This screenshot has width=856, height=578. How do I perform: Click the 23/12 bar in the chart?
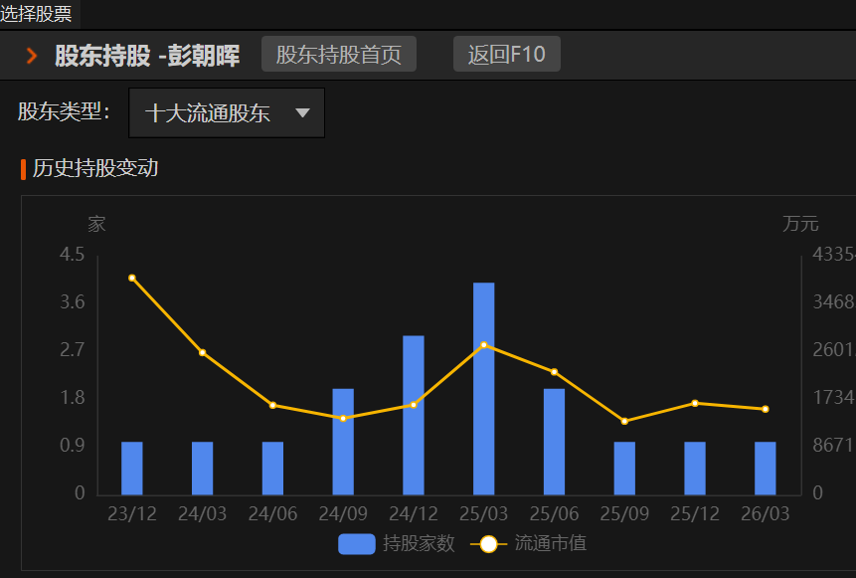(x=131, y=469)
